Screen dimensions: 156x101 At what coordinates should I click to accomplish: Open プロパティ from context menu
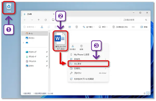[88, 73]
